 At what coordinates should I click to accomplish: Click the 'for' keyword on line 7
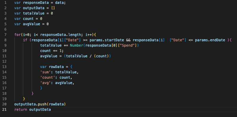coord(17,35)
